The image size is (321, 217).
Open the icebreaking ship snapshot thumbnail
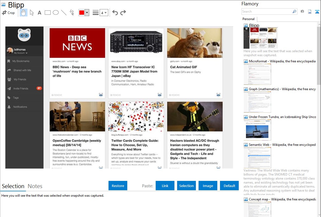click(x=257, y=130)
